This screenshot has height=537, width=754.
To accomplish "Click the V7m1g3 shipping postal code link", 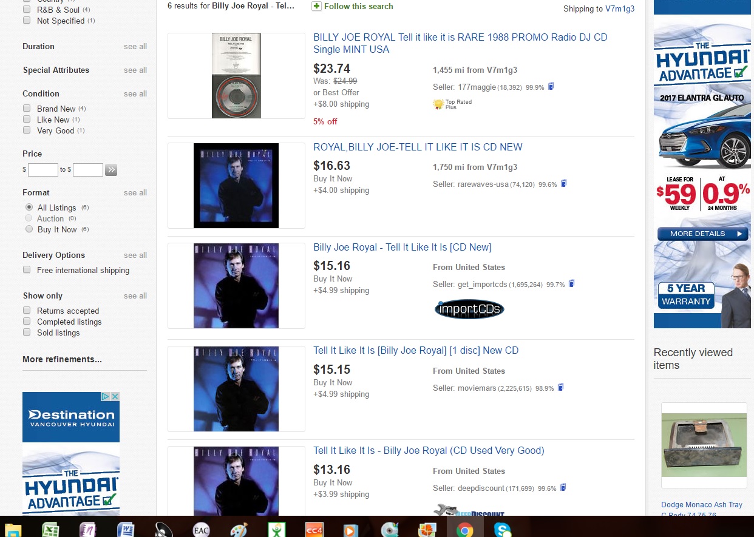I will click(619, 8).
